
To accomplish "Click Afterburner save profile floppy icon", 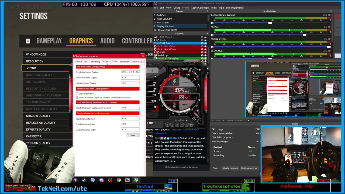I will (x=191, y=125).
